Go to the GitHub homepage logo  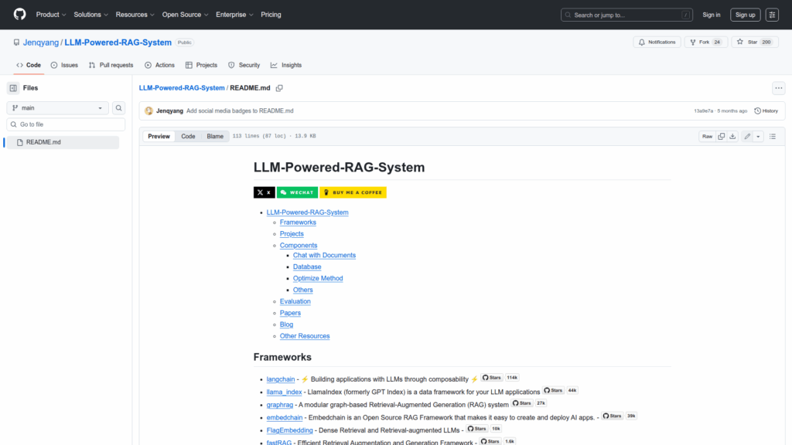pyautogui.click(x=19, y=15)
